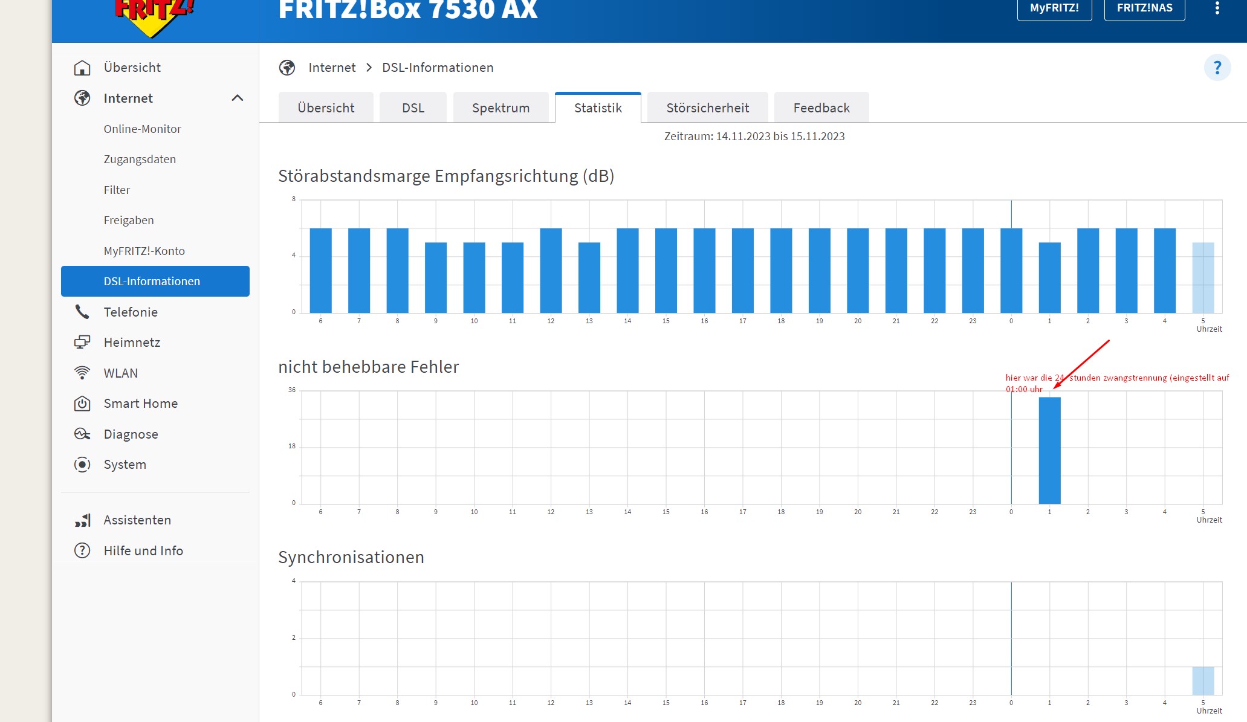This screenshot has width=1247, height=722.
Task: Click the Heimnetz network monitor icon
Action: coord(82,343)
